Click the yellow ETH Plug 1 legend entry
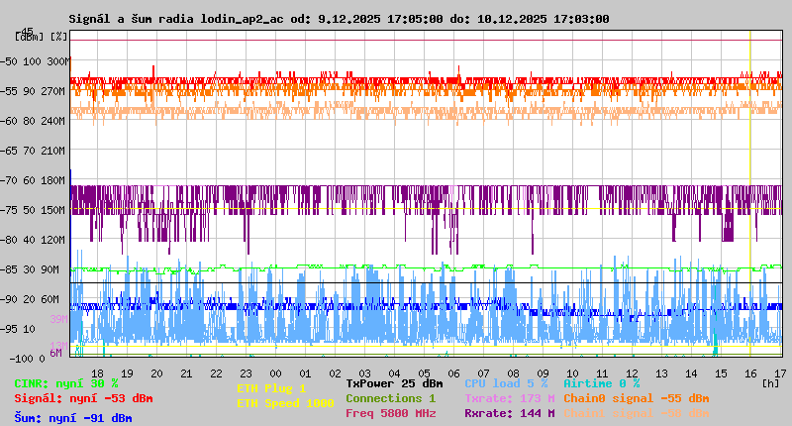Viewport: 792px width, 426px height. [x=271, y=389]
